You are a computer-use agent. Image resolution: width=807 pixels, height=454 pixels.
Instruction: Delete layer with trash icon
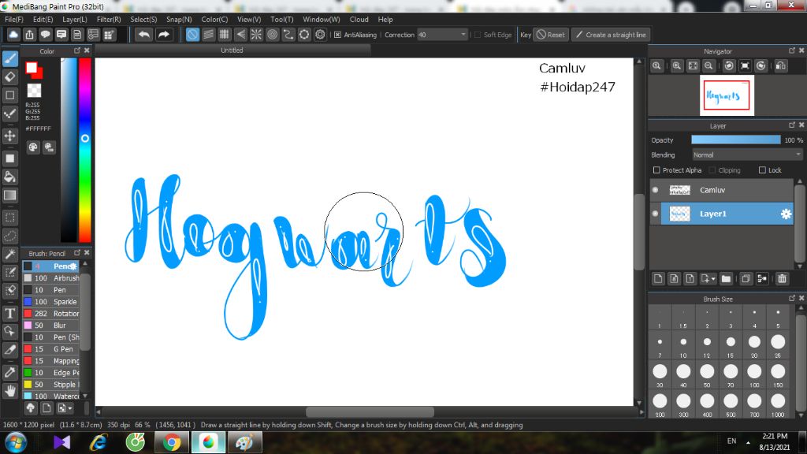tap(782, 278)
